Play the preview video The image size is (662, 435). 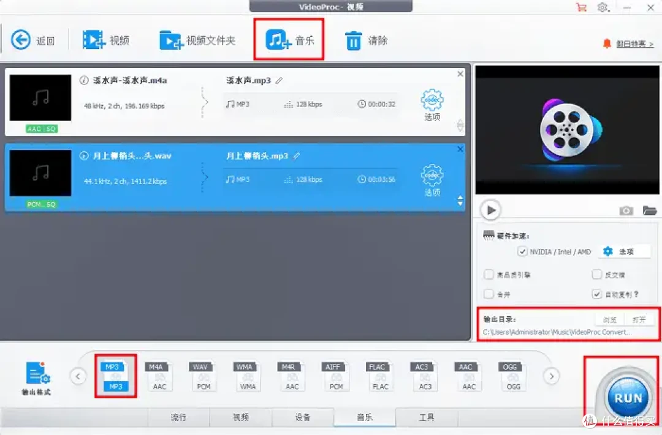490,210
